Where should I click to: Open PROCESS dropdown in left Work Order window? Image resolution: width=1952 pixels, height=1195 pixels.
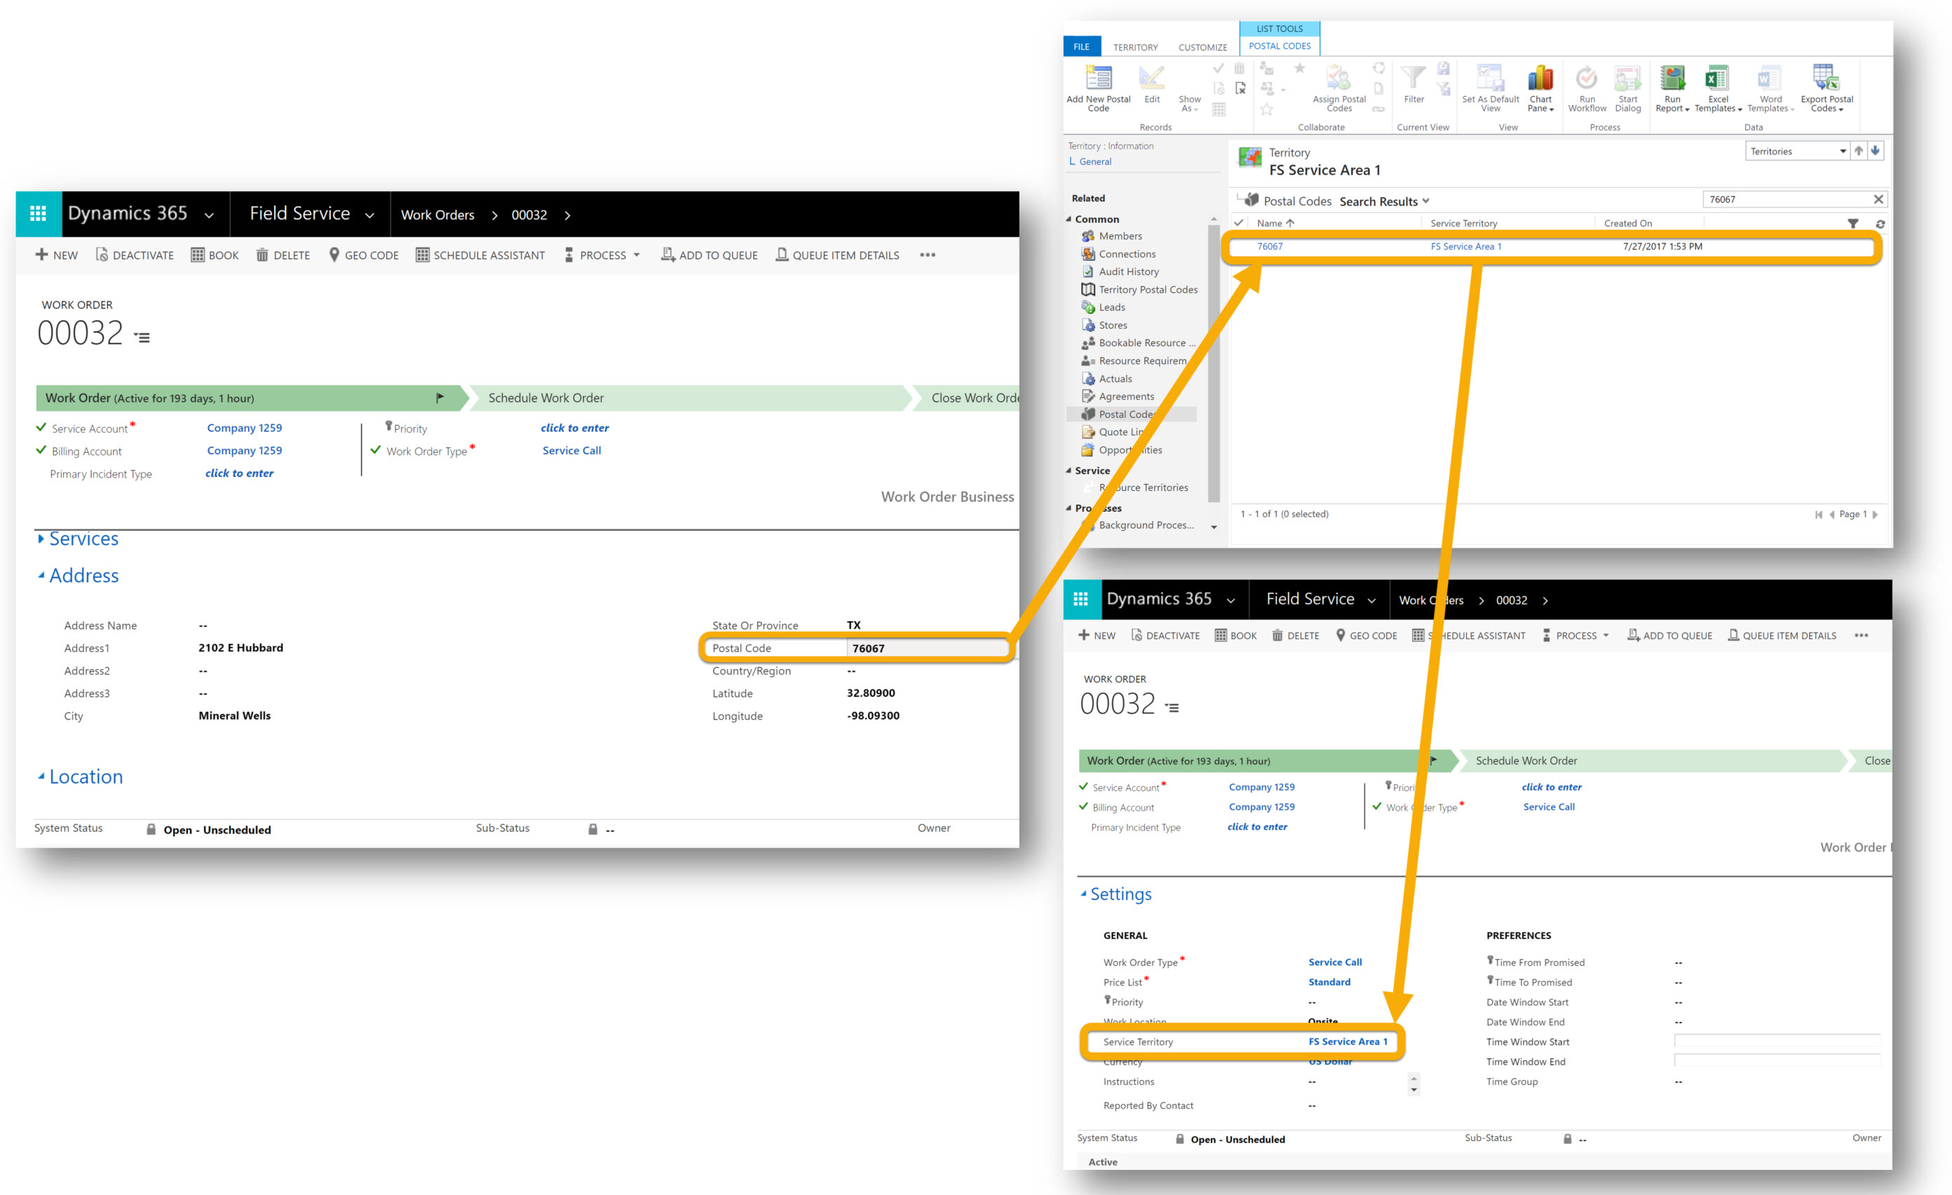coord(602,255)
